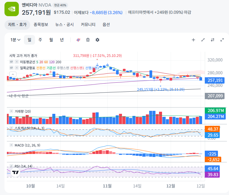The image size is (229, 195).
Task: Click the trash can delete icon
Action: coord(88,40)
